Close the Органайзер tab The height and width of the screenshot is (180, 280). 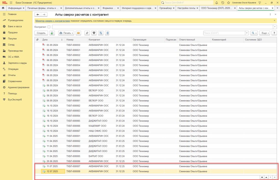click(174, 8)
